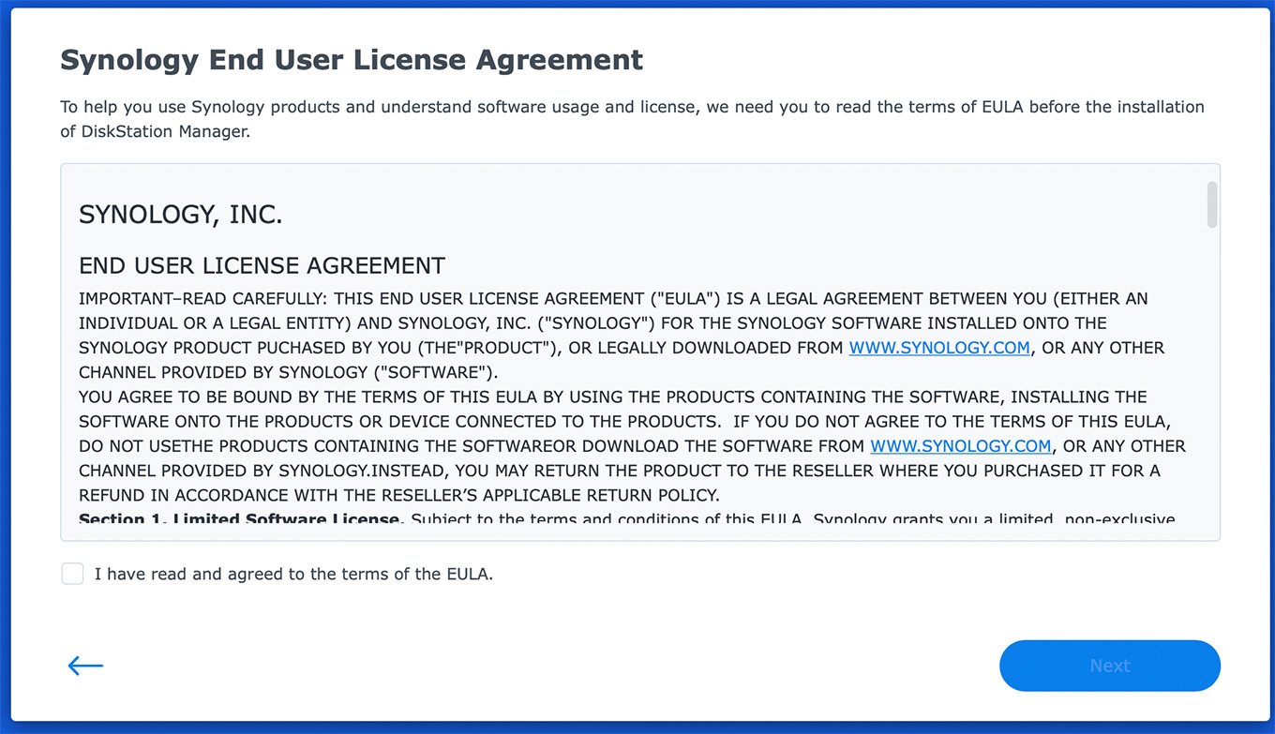The image size is (1275, 734).
Task: Click 'of DiskStation Manager.' in the intro
Action: point(156,131)
